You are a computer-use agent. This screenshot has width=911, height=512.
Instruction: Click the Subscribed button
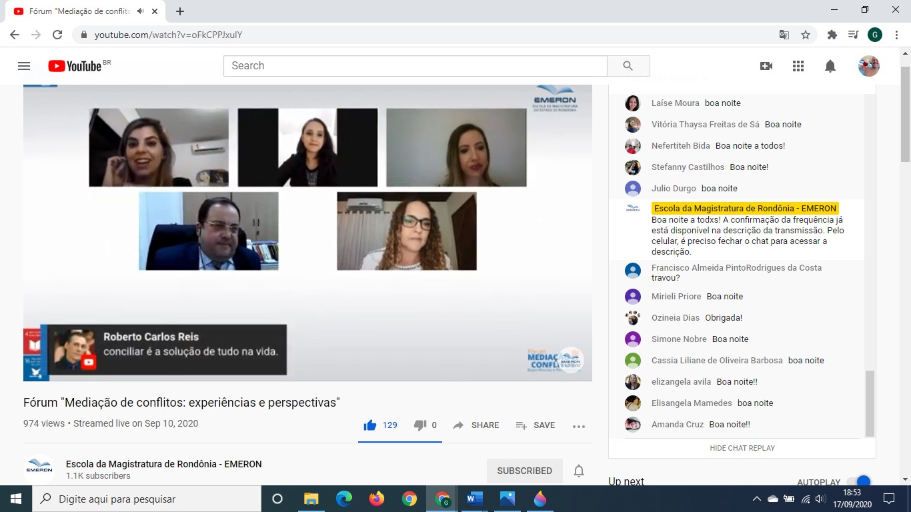524,471
